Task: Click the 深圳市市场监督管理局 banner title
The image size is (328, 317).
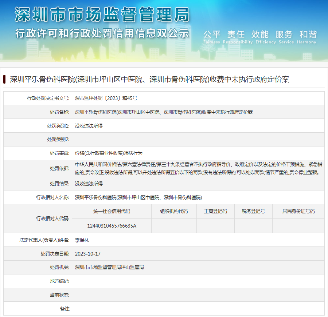Action: pyautogui.click(x=102, y=15)
